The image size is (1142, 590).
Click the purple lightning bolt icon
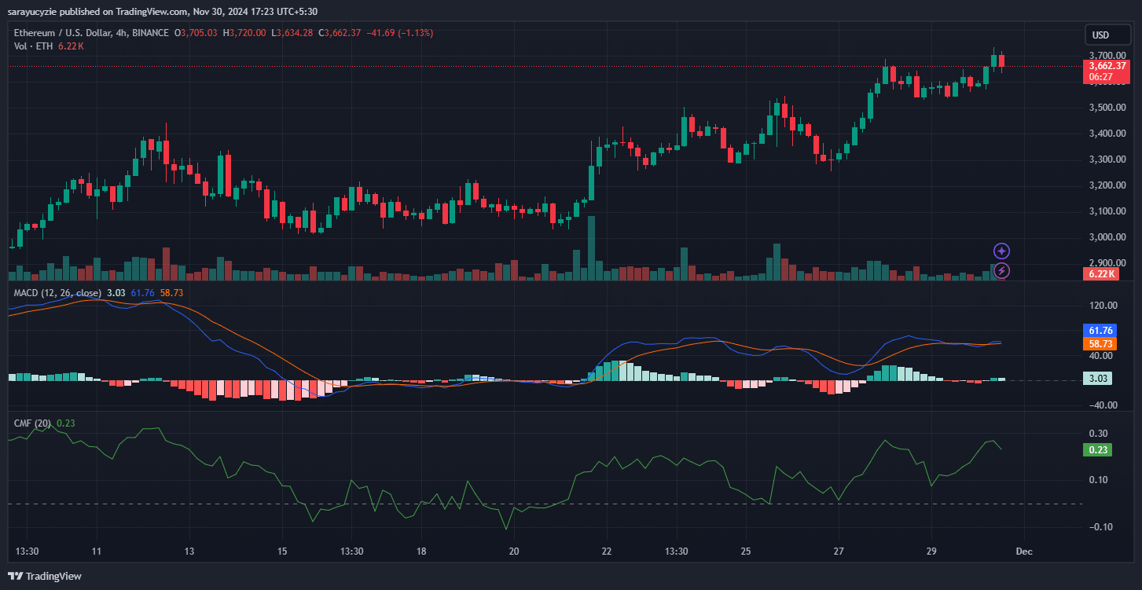tap(1001, 271)
